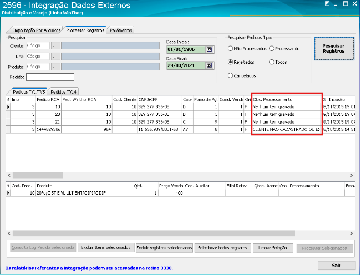Screen dimensions: 361x275
Task: Switch to Importação Por Arquivos tab
Action: point(35,30)
